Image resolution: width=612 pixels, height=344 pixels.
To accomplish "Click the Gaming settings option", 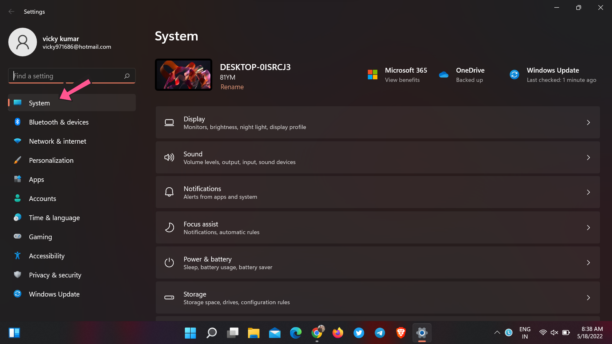I will [40, 236].
